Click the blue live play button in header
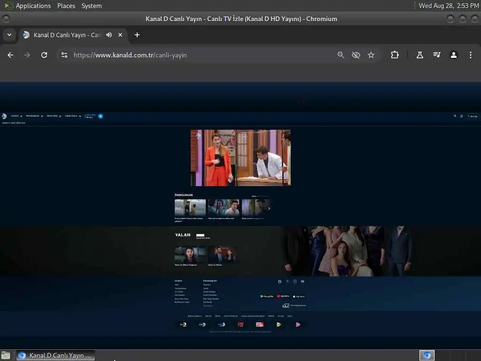The width and height of the screenshot is (481, 361). click(x=101, y=116)
